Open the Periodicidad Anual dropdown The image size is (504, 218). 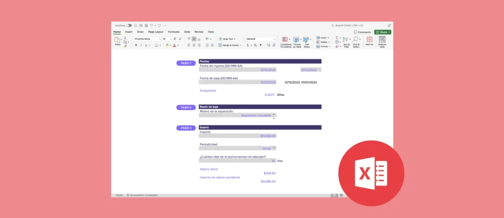point(274,148)
